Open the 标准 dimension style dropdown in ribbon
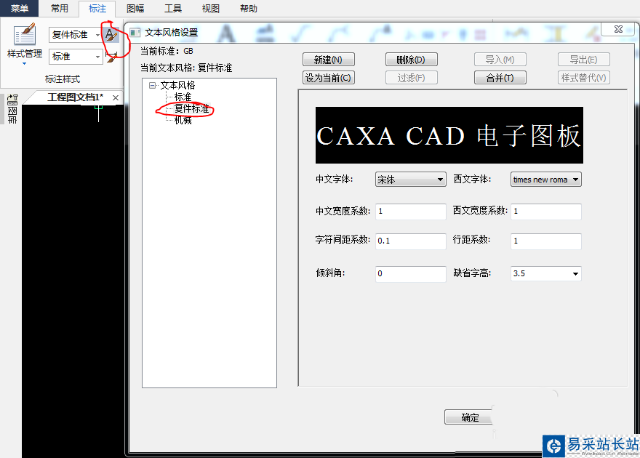Viewport: 640px width, 458px height. coord(97,57)
